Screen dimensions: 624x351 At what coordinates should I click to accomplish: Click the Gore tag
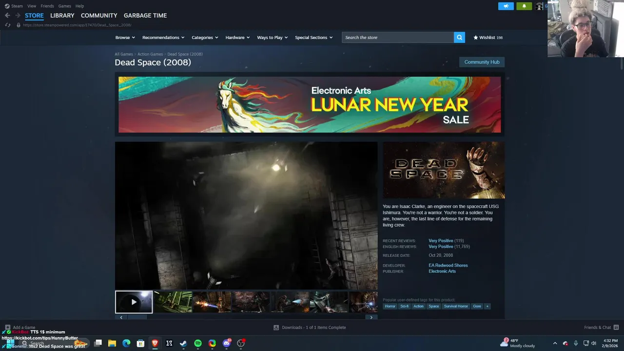coord(477,306)
